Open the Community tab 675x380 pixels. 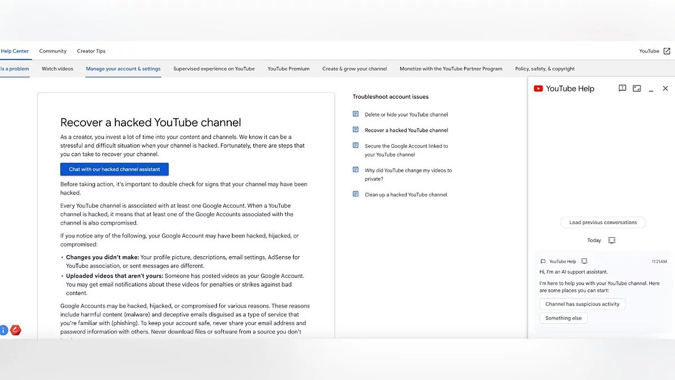[53, 51]
